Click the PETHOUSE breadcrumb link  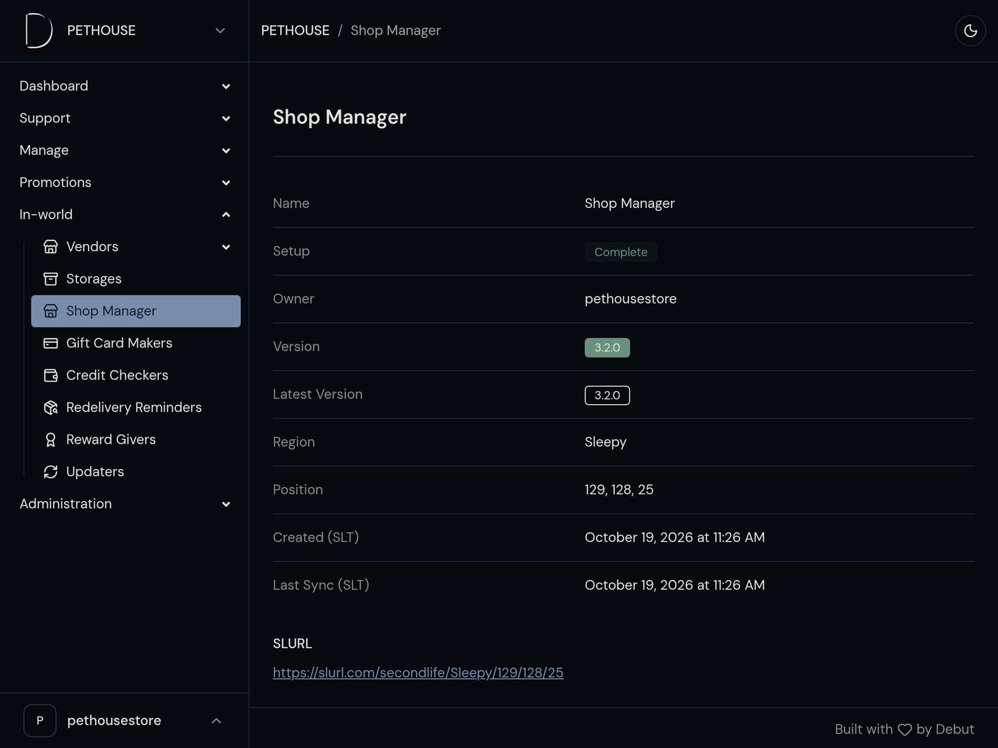tap(295, 31)
